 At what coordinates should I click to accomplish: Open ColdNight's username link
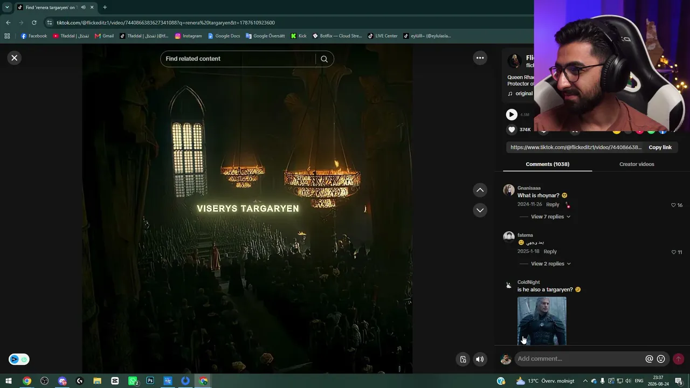click(x=528, y=282)
